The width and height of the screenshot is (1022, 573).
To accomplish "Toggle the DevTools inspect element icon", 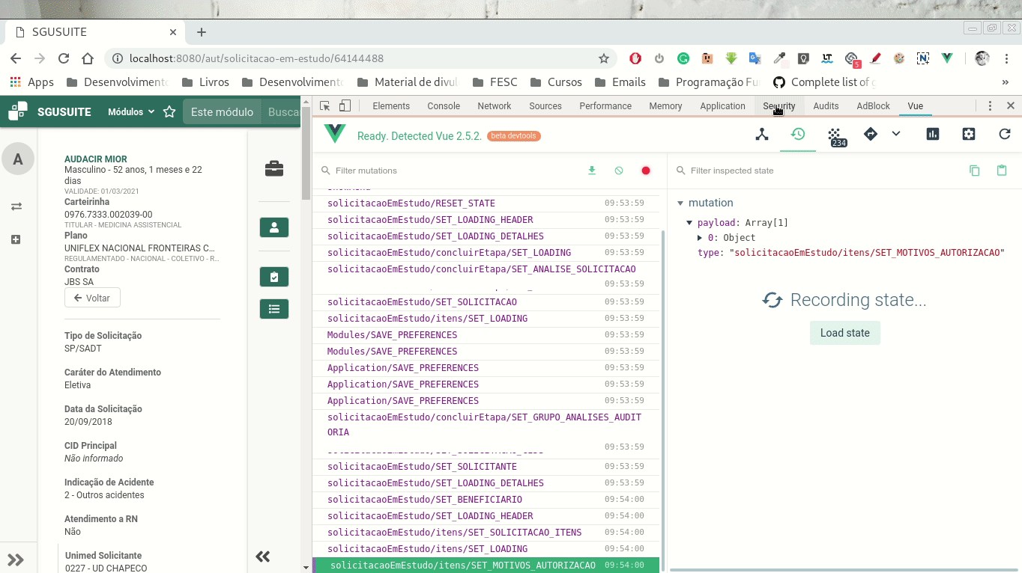I will pyautogui.click(x=325, y=106).
